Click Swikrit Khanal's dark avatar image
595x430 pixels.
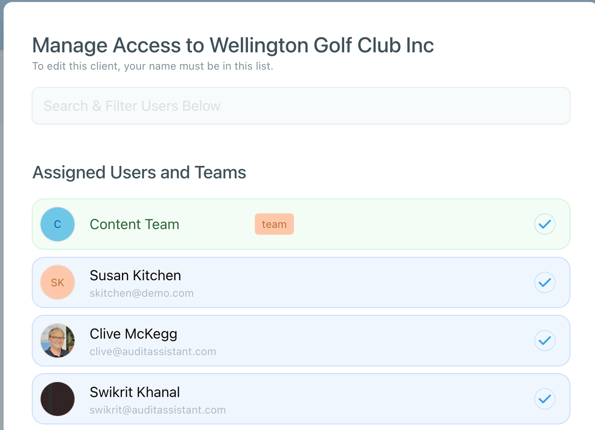point(58,399)
